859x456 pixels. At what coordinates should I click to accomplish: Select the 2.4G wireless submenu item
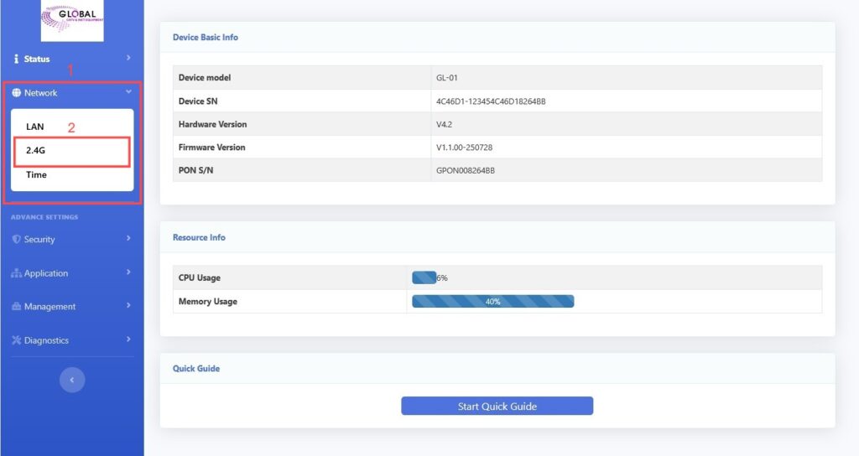37,152
